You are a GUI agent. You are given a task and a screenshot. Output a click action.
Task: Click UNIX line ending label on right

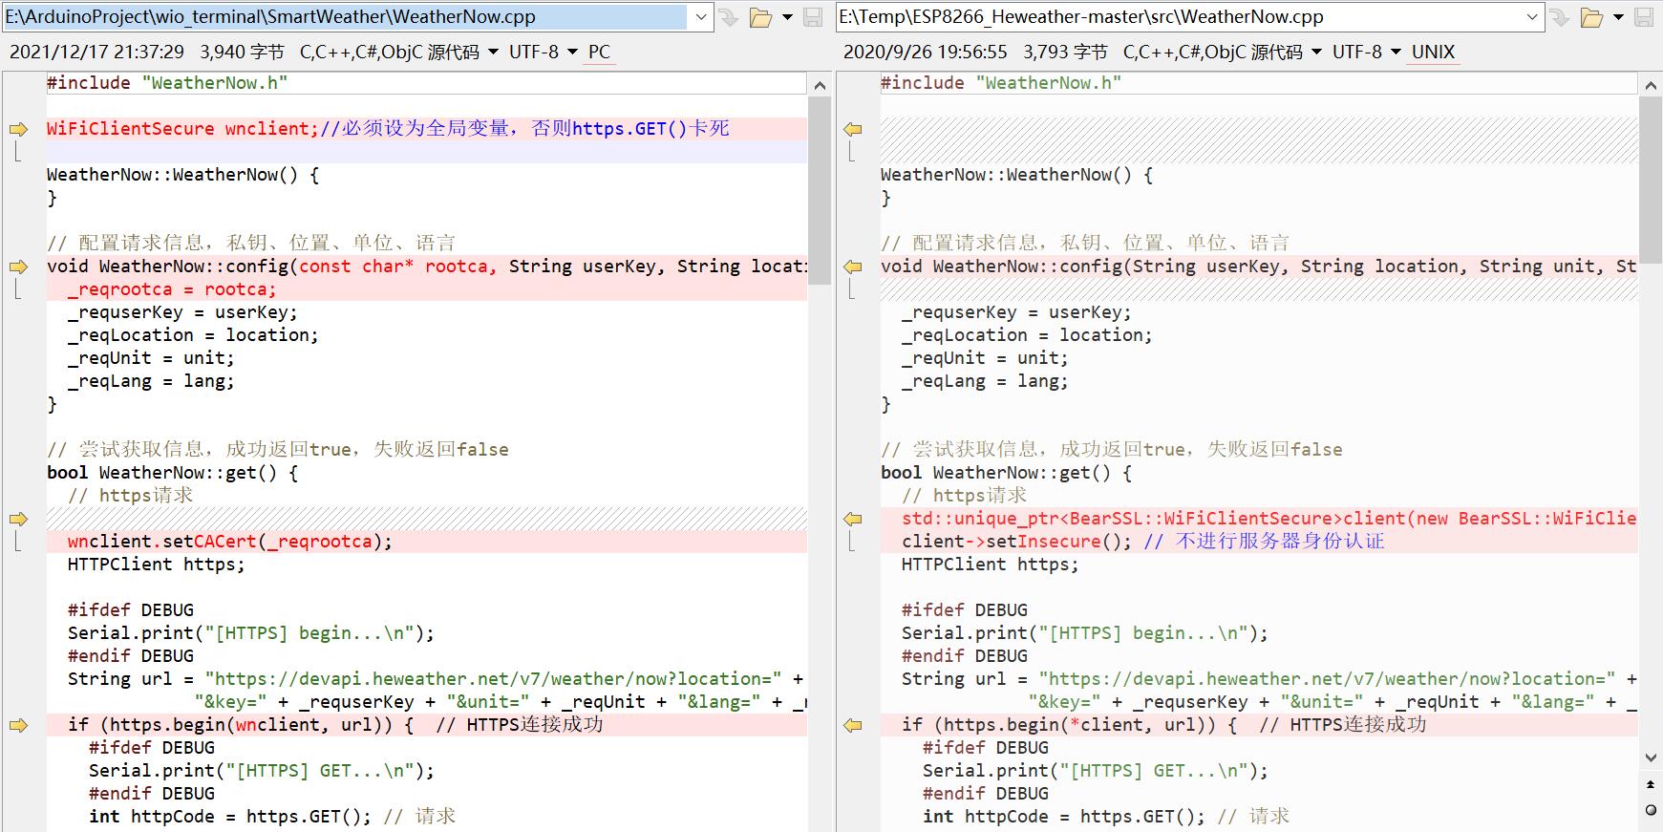1433,53
